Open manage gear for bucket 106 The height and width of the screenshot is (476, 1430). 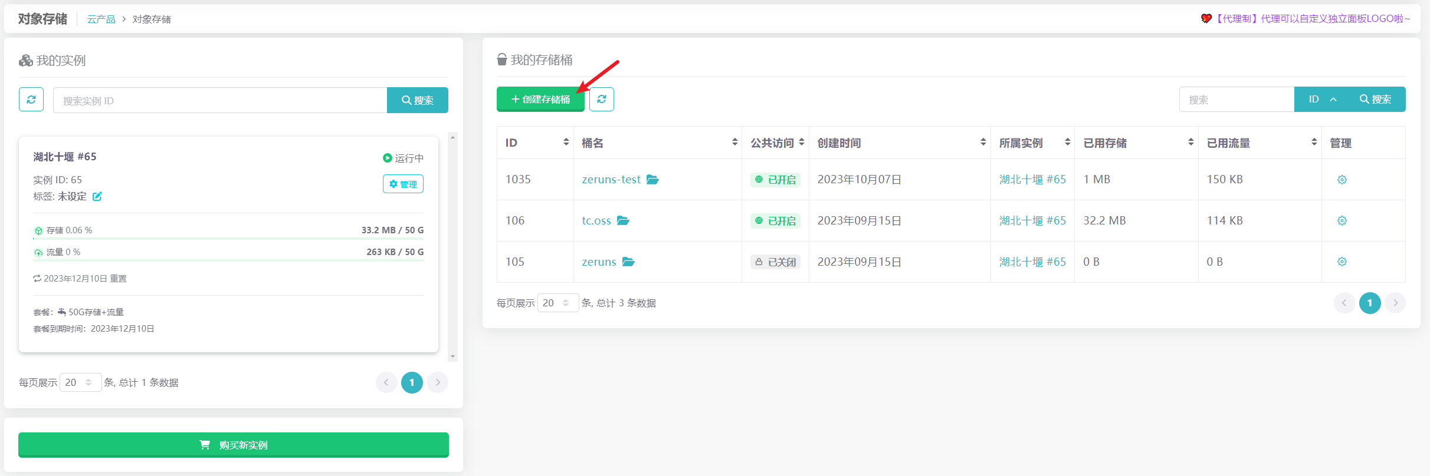(x=1342, y=220)
